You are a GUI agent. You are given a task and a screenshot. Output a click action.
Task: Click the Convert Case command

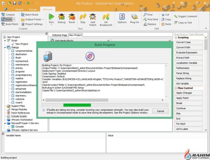(x=189, y=42)
